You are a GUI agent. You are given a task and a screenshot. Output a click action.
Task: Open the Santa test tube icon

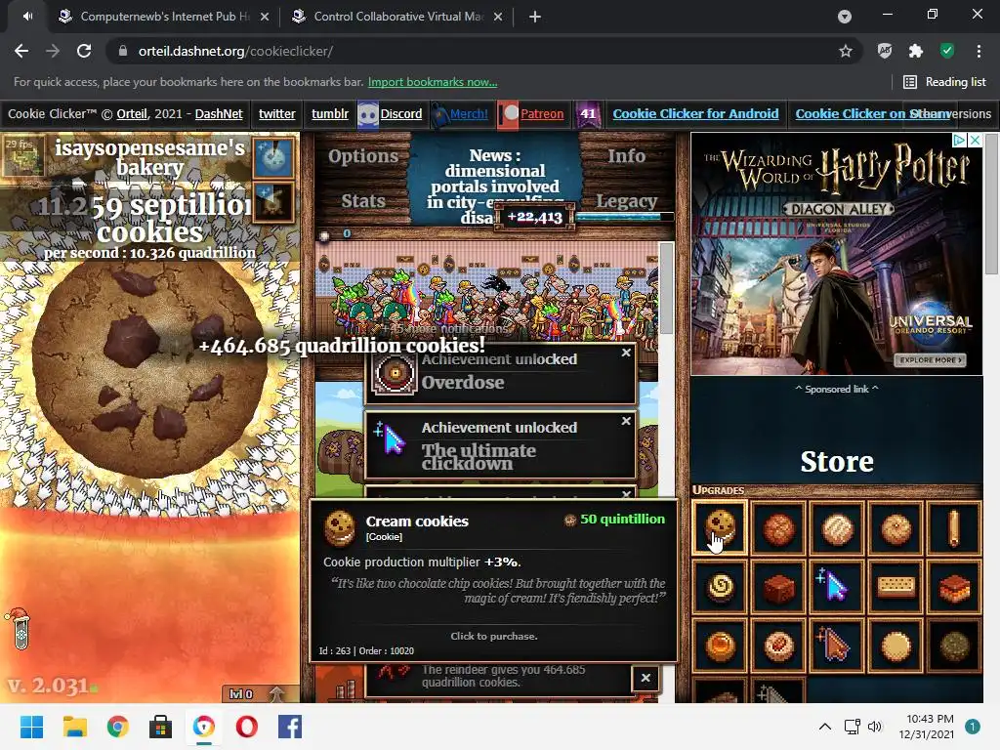click(20, 628)
